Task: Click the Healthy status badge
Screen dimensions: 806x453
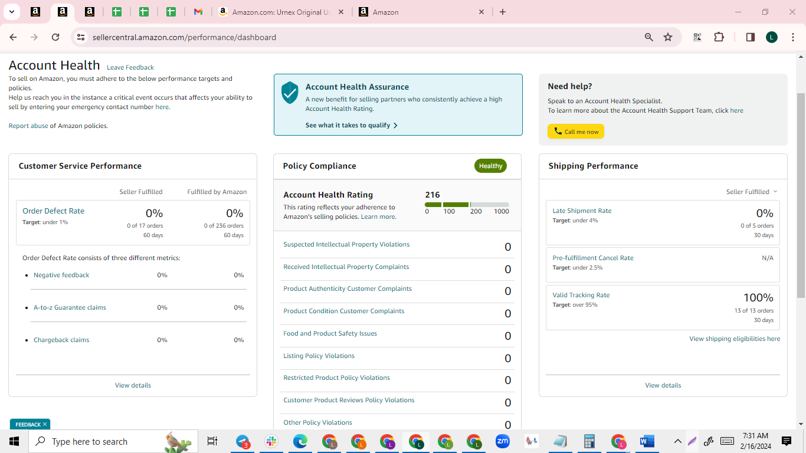Action: point(490,166)
